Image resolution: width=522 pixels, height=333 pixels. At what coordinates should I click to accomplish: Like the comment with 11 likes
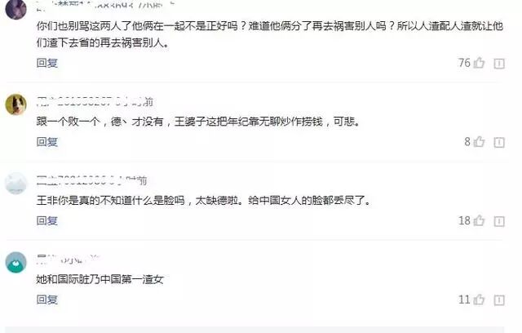(x=479, y=300)
